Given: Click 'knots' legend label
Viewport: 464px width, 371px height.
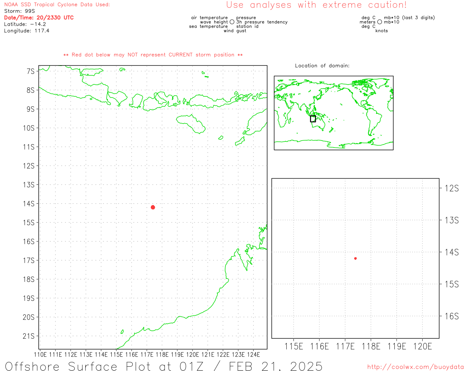Looking at the screenshot, I should [382, 31].
